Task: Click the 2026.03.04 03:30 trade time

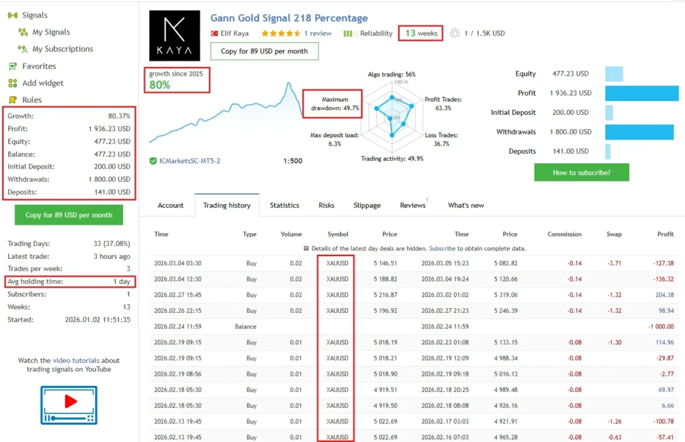Action: click(178, 263)
